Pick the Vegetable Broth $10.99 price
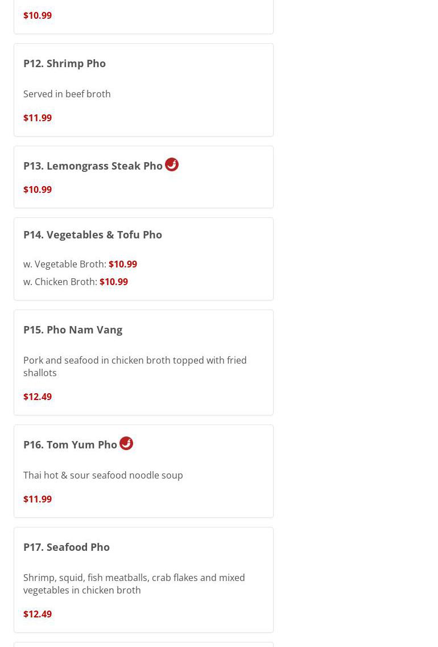Image resolution: width=438 pixels, height=647 pixels. (123, 264)
